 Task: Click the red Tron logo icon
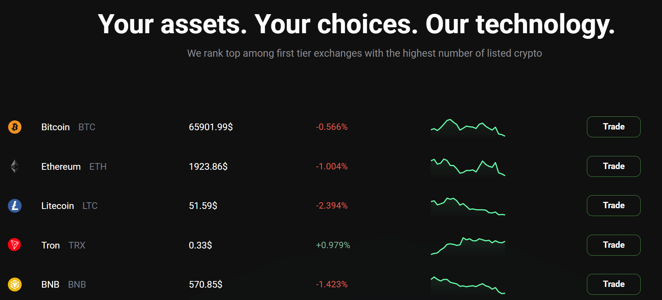point(15,245)
